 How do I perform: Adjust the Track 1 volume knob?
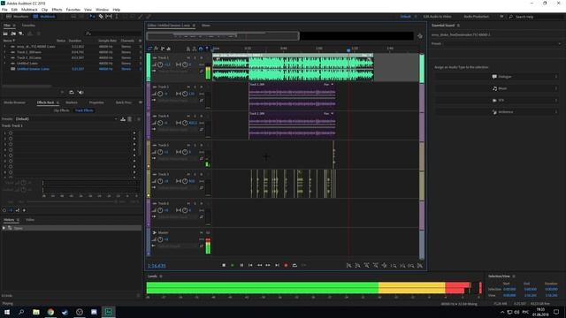tap(160, 64)
